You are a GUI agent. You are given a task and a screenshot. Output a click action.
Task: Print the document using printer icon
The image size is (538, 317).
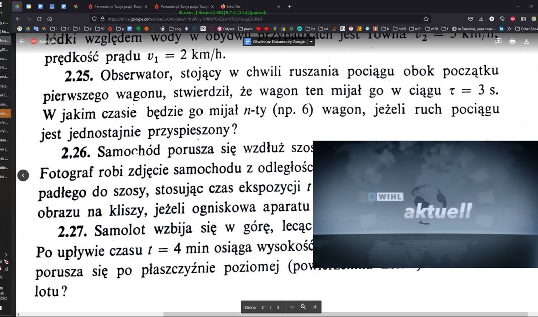tap(512, 41)
